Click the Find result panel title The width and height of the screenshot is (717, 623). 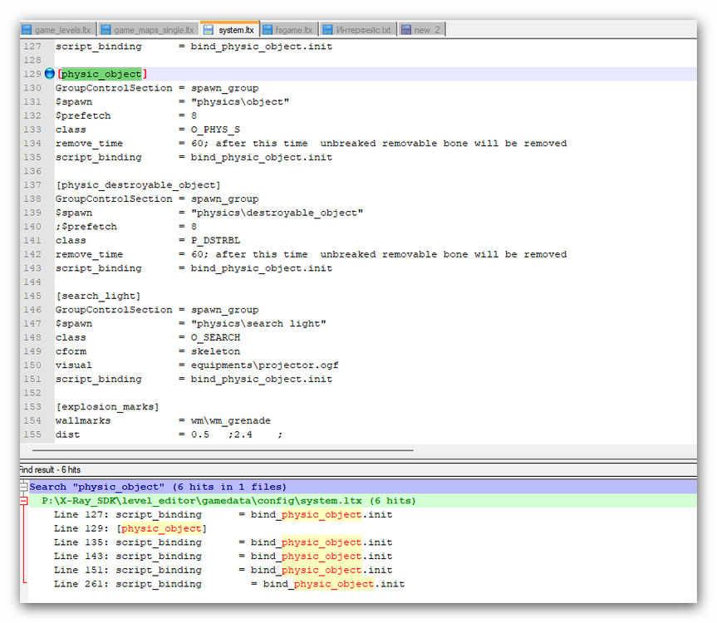click(x=50, y=470)
